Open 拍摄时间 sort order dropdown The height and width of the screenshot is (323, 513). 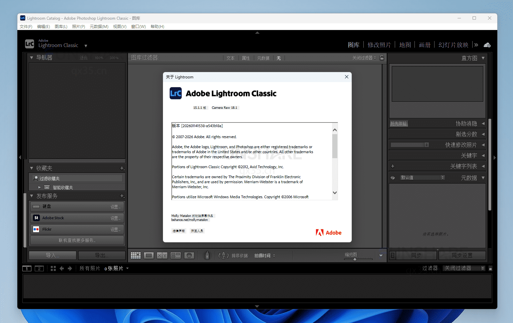265,256
